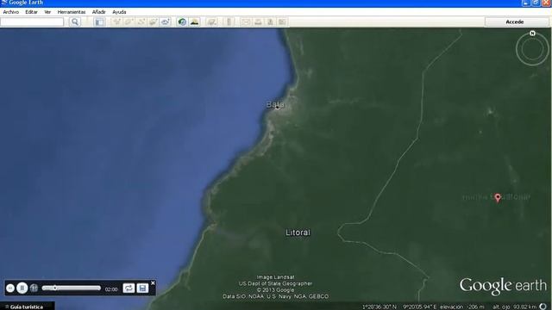Viewport: 552px width, 310px height.
Task: Select the ruler measuring tool
Action: click(229, 22)
